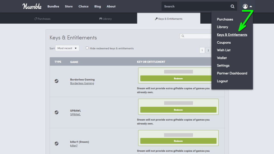Screen dimensions: 274x154
Task: Open Store in the top navigation
Action: click(x=69, y=7)
